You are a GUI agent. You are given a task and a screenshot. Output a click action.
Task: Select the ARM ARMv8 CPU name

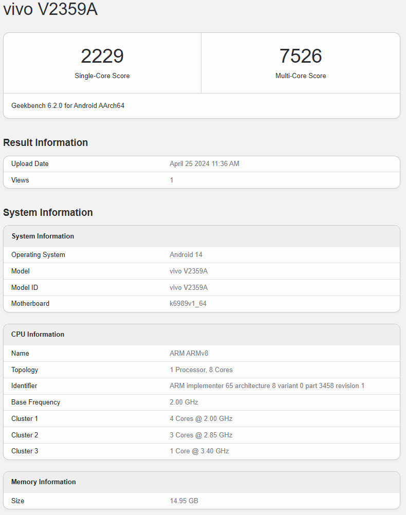pyautogui.click(x=189, y=354)
